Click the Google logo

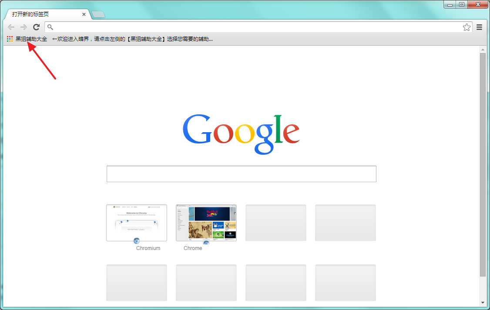coord(241,134)
